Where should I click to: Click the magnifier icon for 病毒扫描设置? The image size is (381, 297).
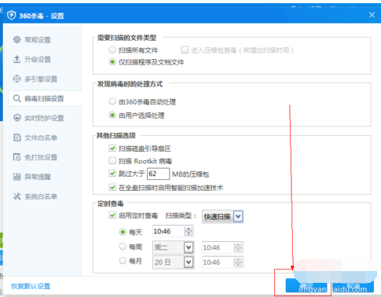17,98
